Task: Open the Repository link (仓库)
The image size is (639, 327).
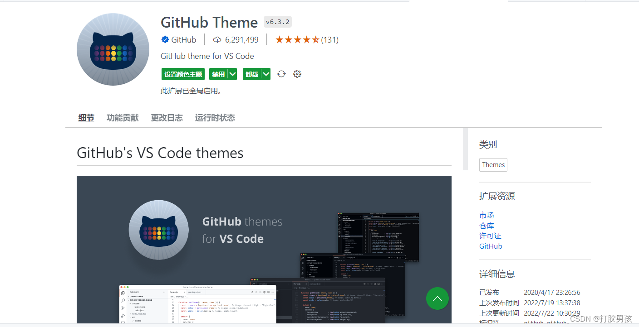Action: coord(487,226)
